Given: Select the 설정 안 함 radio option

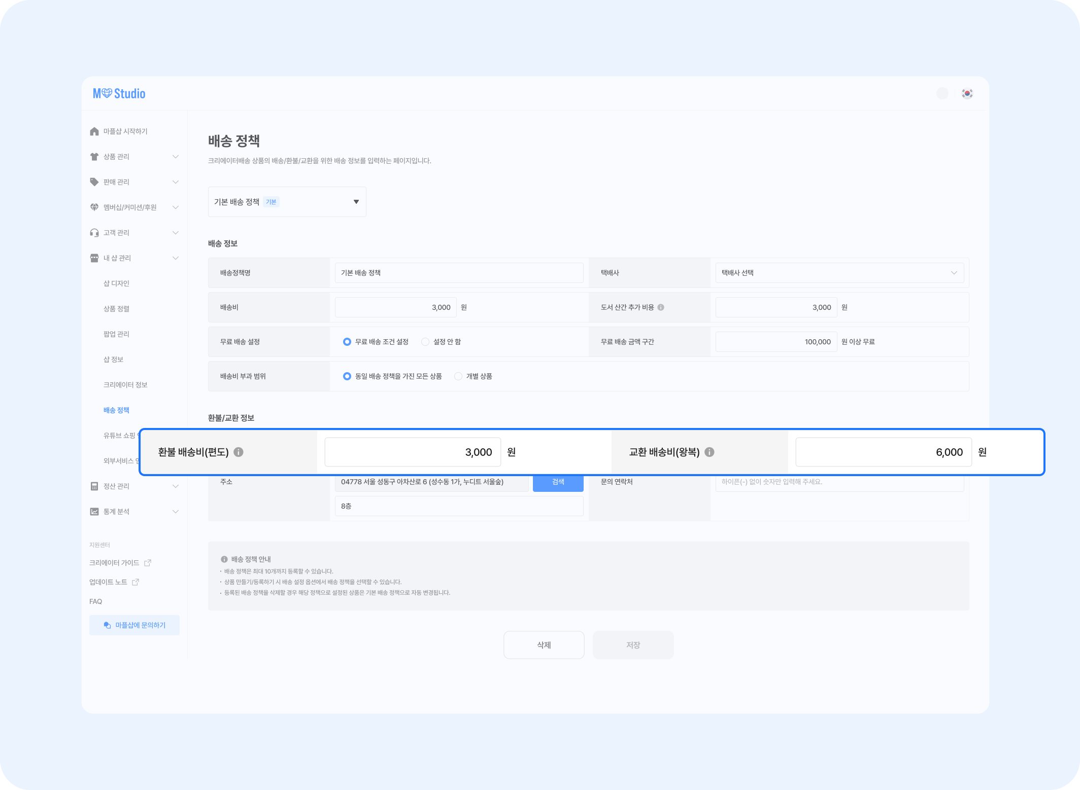Looking at the screenshot, I should click(x=425, y=342).
